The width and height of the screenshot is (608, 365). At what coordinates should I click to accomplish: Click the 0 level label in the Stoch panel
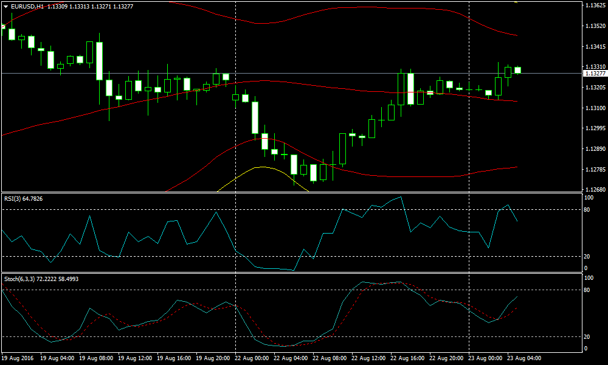coord(586,348)
